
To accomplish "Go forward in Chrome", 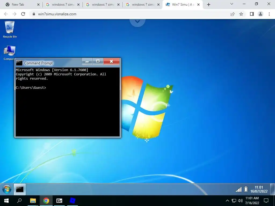I will point(15,14).
